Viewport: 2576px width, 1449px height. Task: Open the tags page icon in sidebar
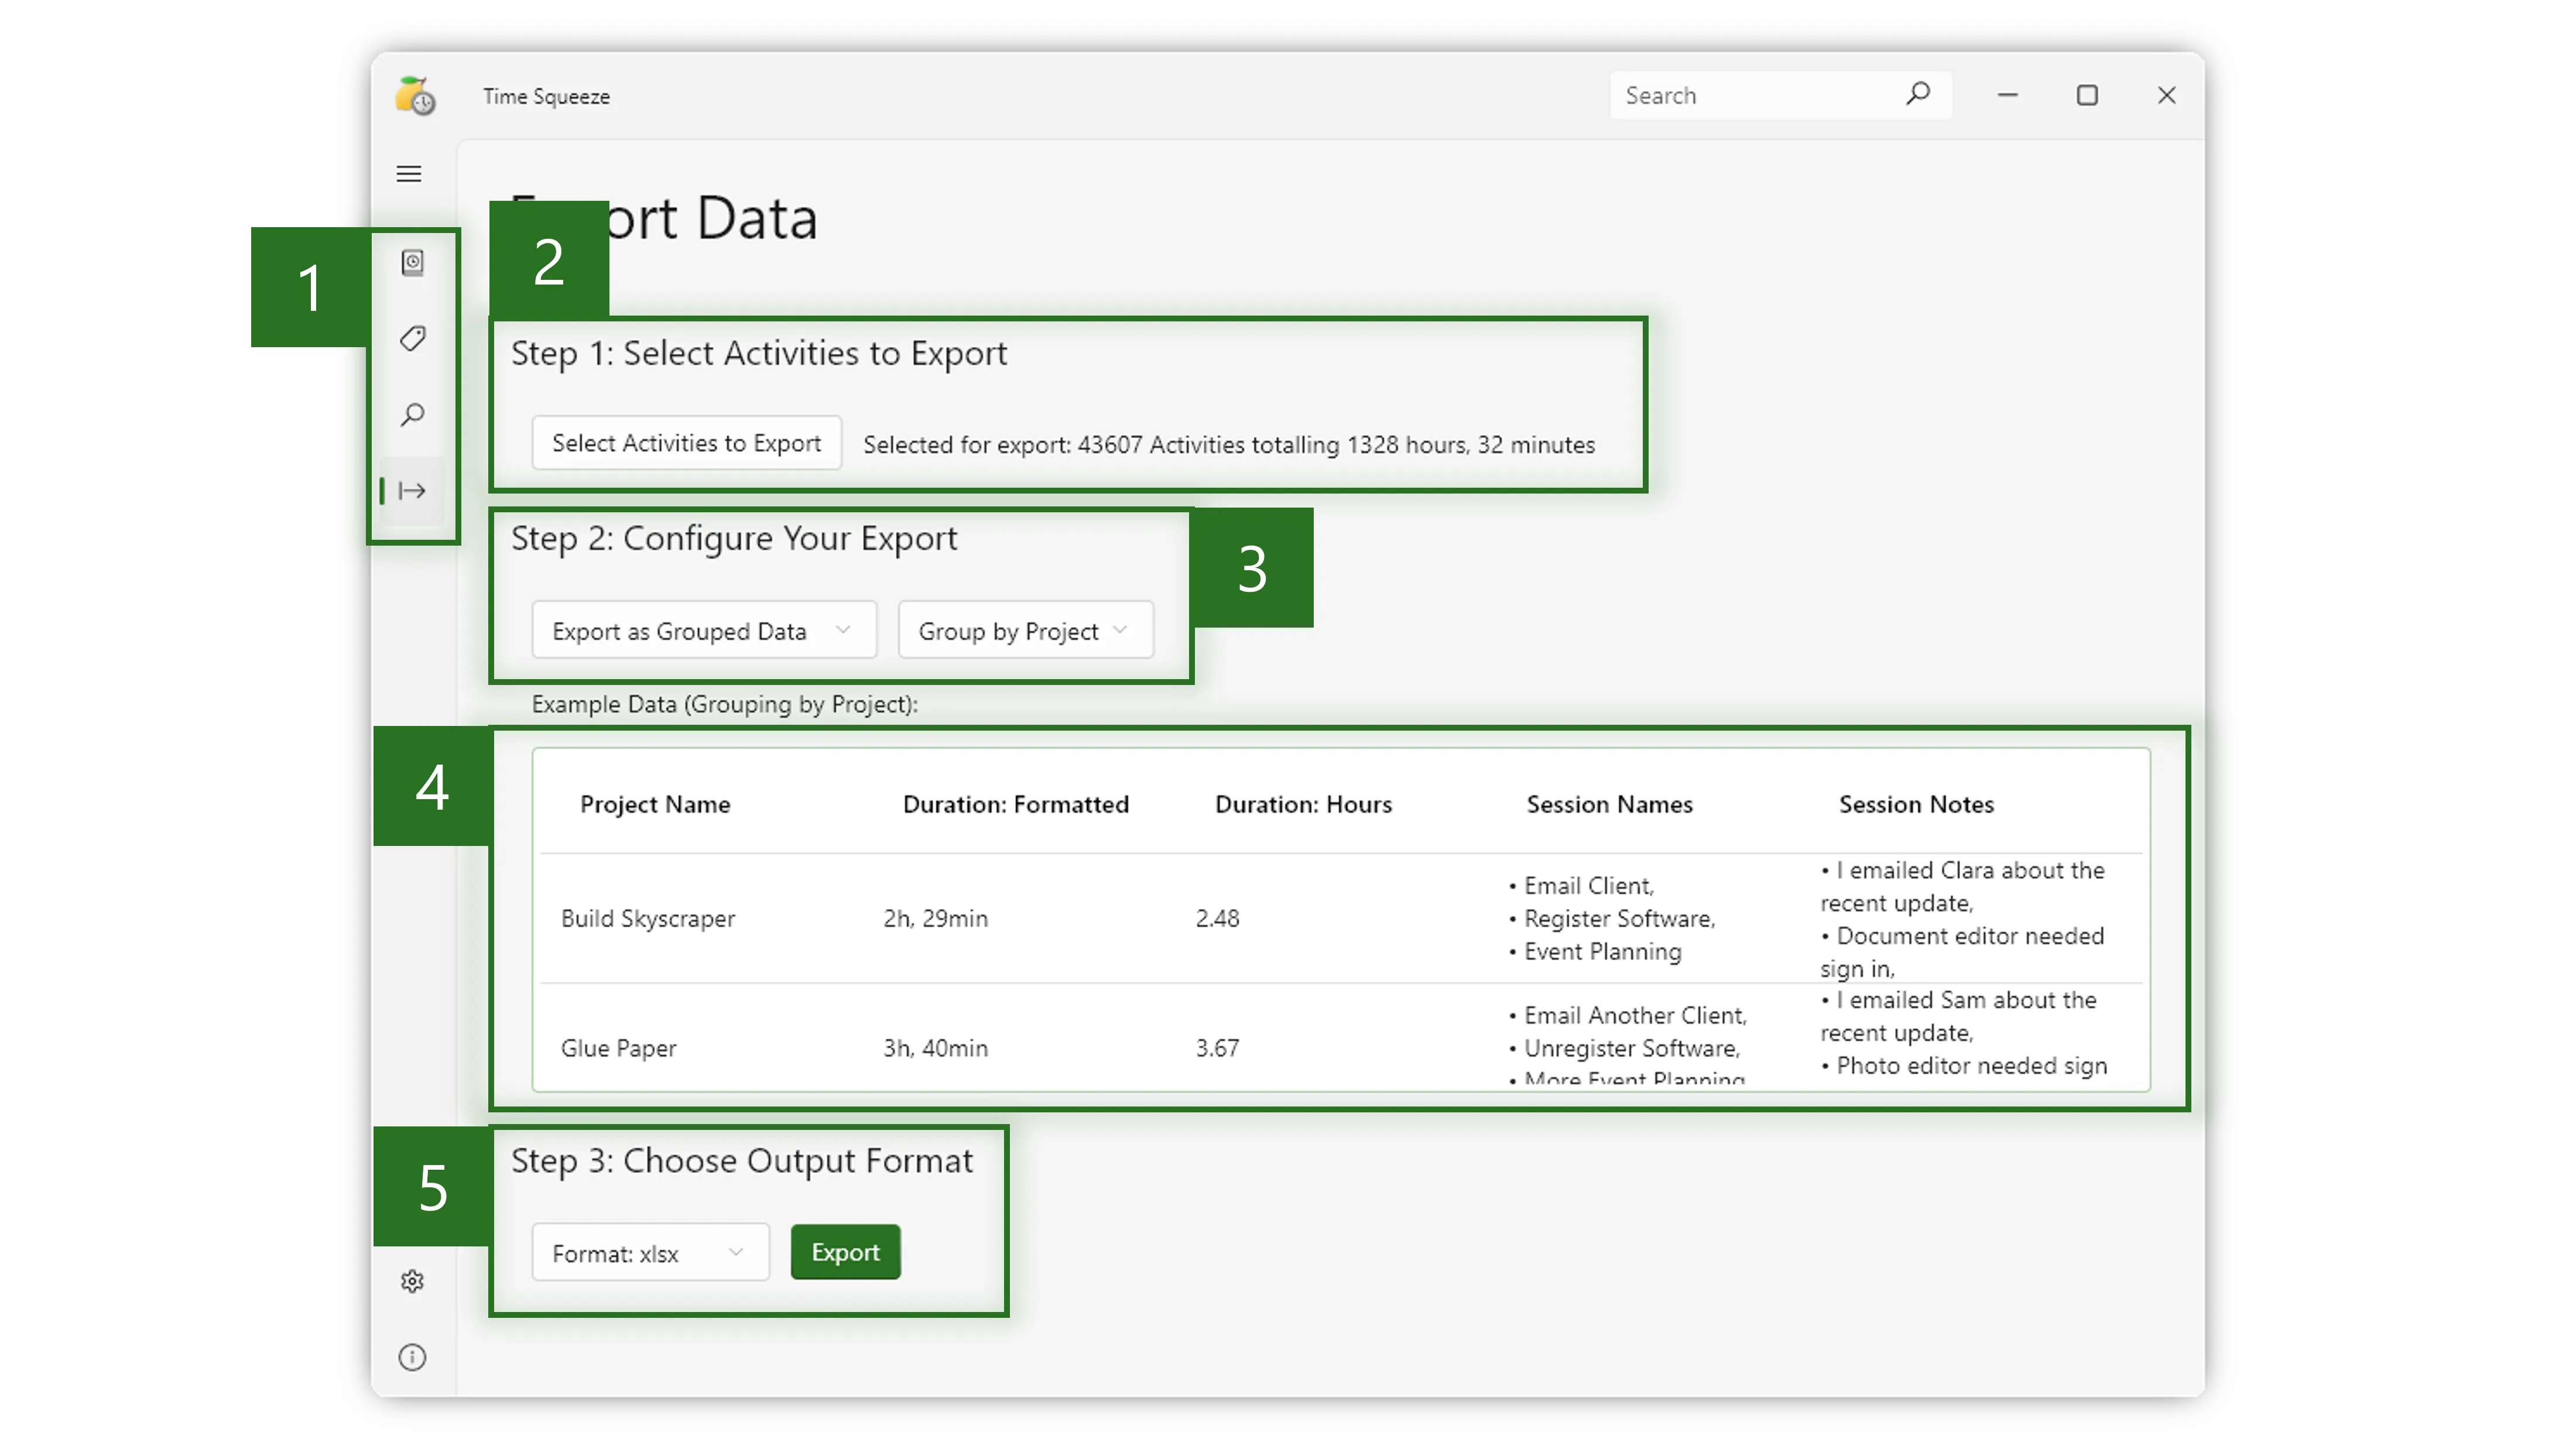(412, 338)
